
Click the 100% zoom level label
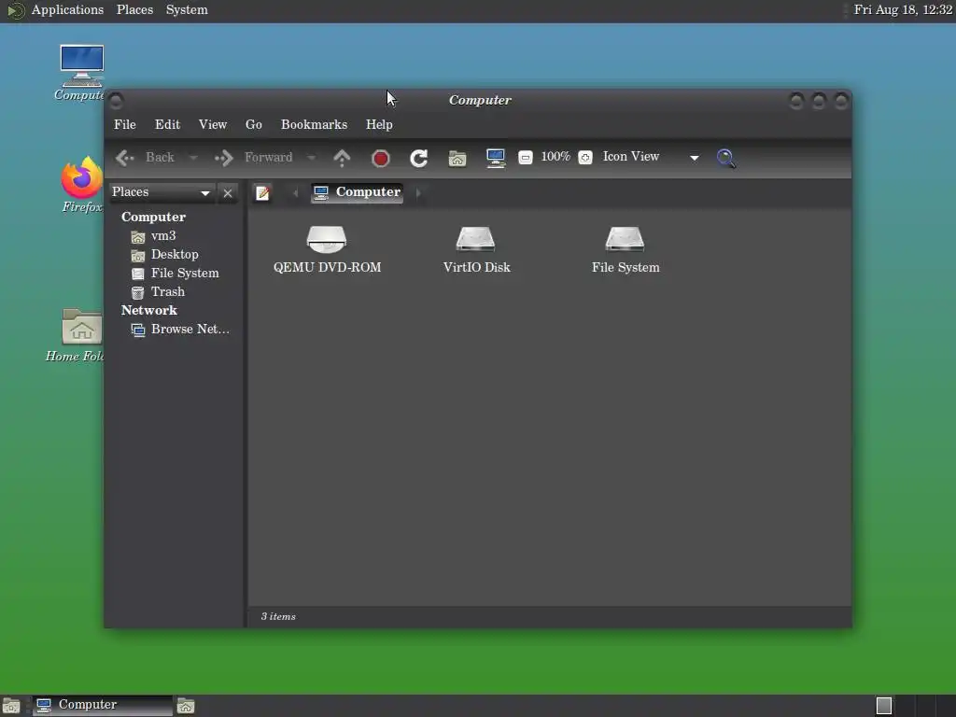coord(555,157)
